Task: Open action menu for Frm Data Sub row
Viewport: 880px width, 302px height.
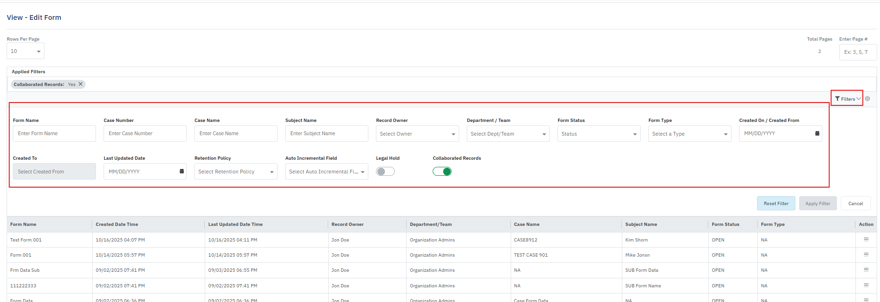Action: (866, 270)
